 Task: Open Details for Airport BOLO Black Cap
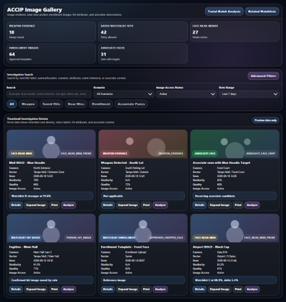200,289
